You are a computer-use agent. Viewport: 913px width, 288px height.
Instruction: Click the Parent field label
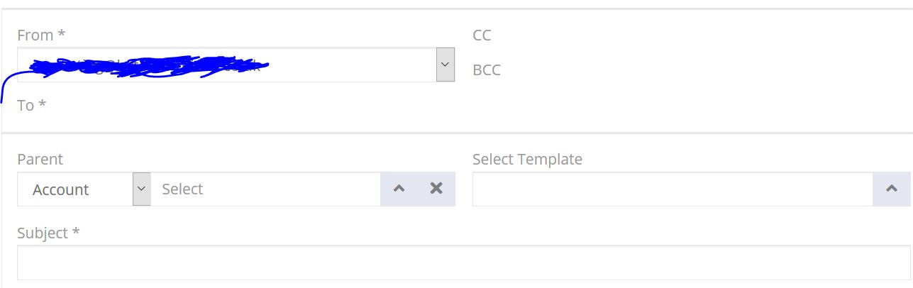tap(40, 159)
